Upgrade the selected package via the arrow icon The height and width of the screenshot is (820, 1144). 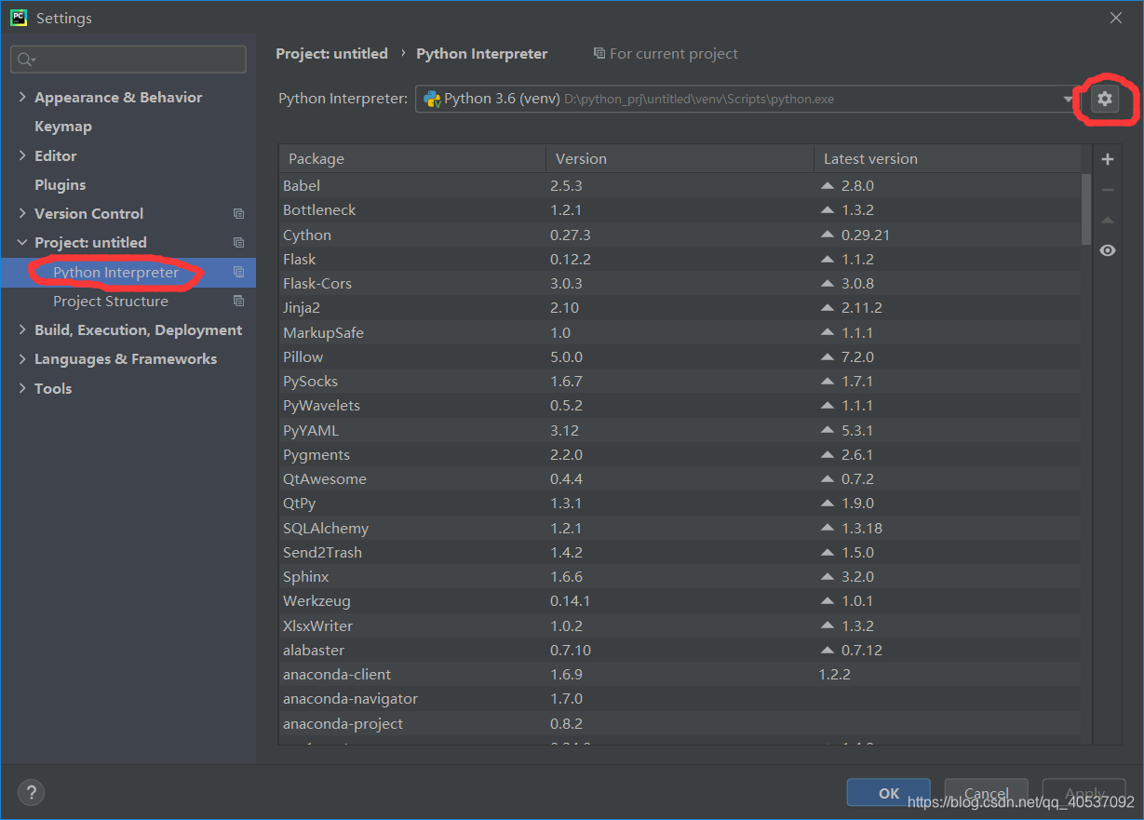pyautogui.click(x=1108, y=220)
